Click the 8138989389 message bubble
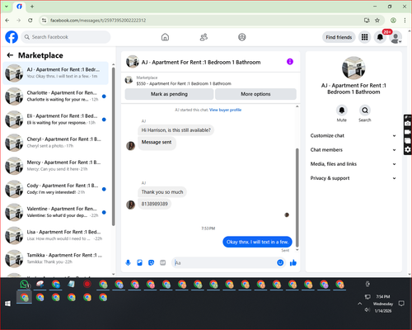 154,204
